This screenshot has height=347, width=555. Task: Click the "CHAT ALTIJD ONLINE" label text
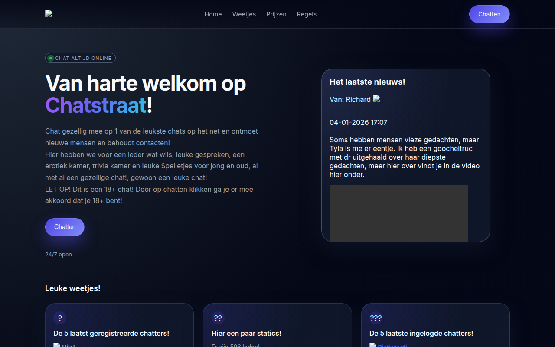pyautogui.click(x=83, y=58)
